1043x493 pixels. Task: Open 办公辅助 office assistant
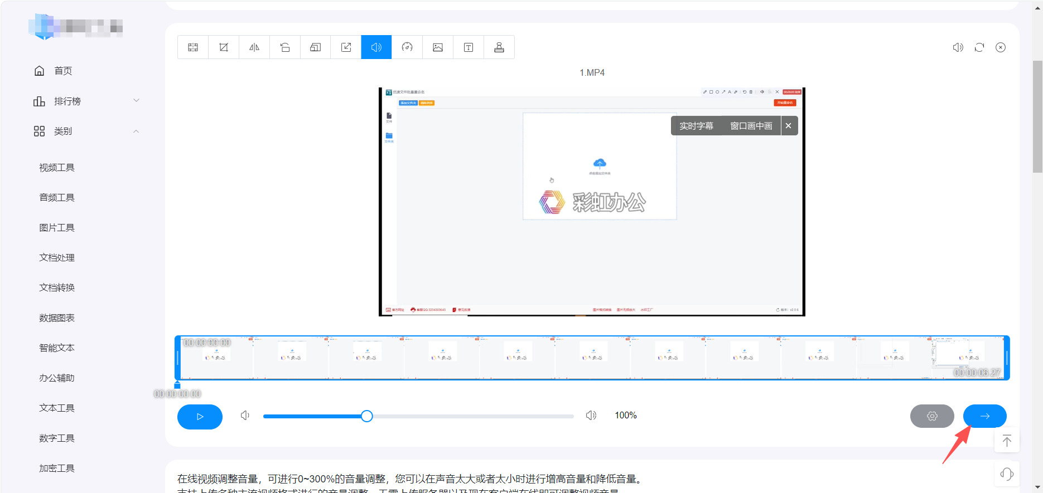[57, 378]
